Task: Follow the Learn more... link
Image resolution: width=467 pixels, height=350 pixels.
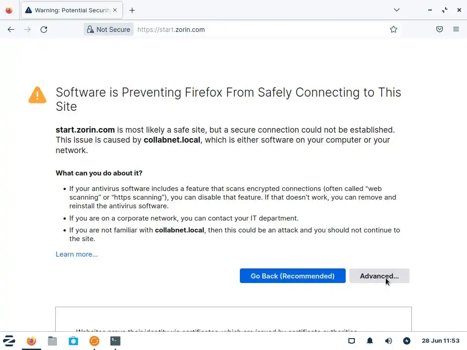Action: click(x=77, y=254)
